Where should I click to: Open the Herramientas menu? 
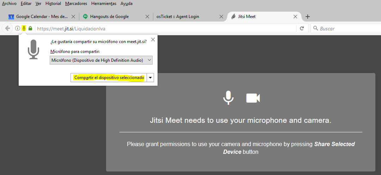[104, 4]
